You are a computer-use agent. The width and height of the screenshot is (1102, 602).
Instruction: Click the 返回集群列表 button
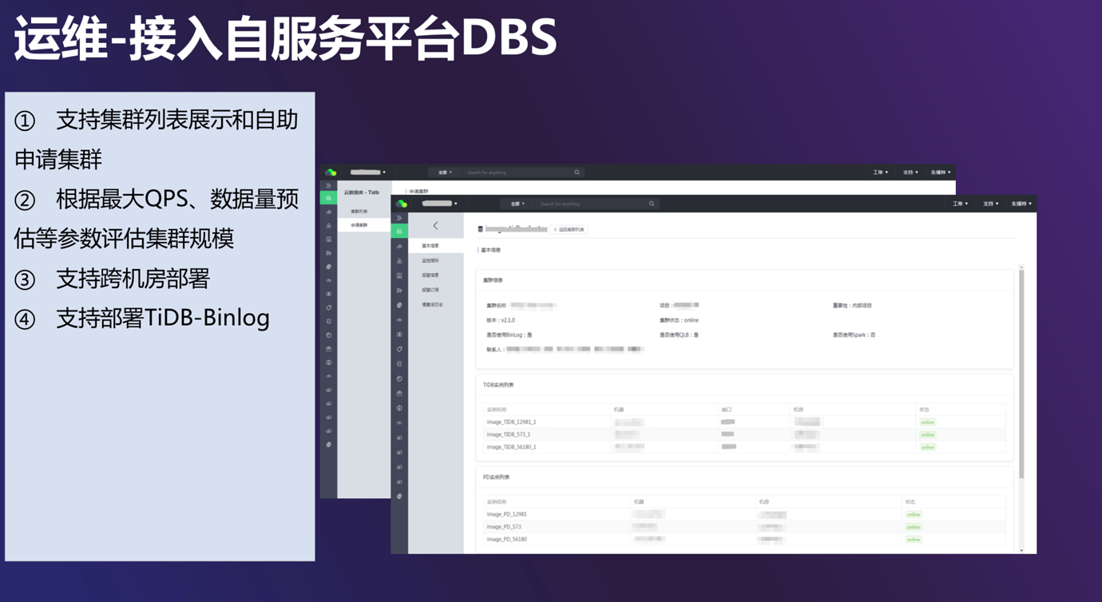point(569,229)
